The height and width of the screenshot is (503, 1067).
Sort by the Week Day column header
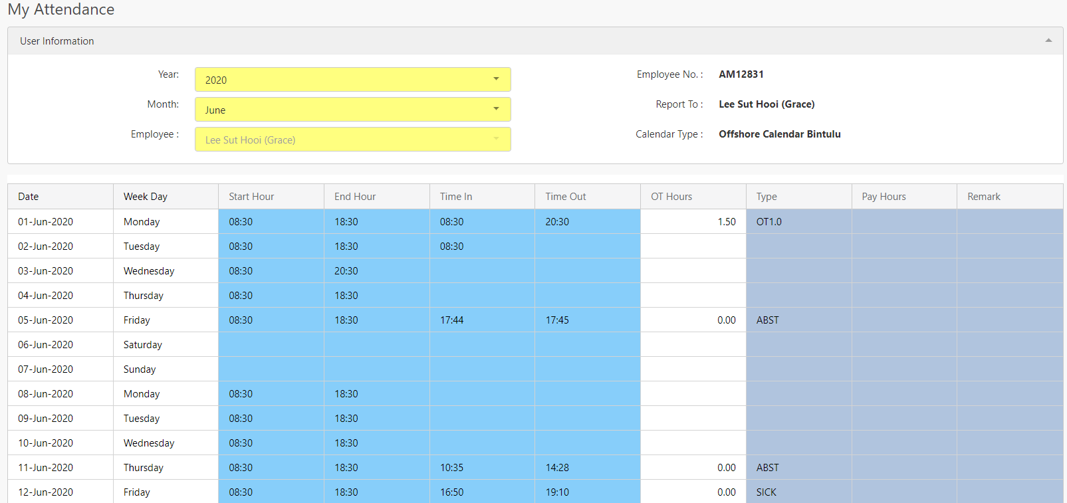166,197
